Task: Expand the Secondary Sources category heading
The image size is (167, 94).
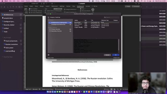Action: tap(50, 31)
